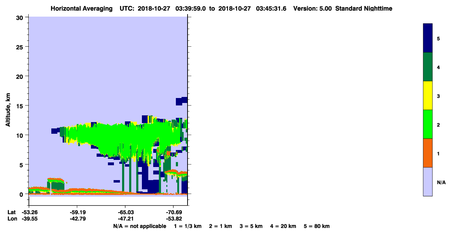The width and height of the screenshot is (460, 236).
Task: Click the legend entry '4 = 20 km'
Action: (283, 226)
